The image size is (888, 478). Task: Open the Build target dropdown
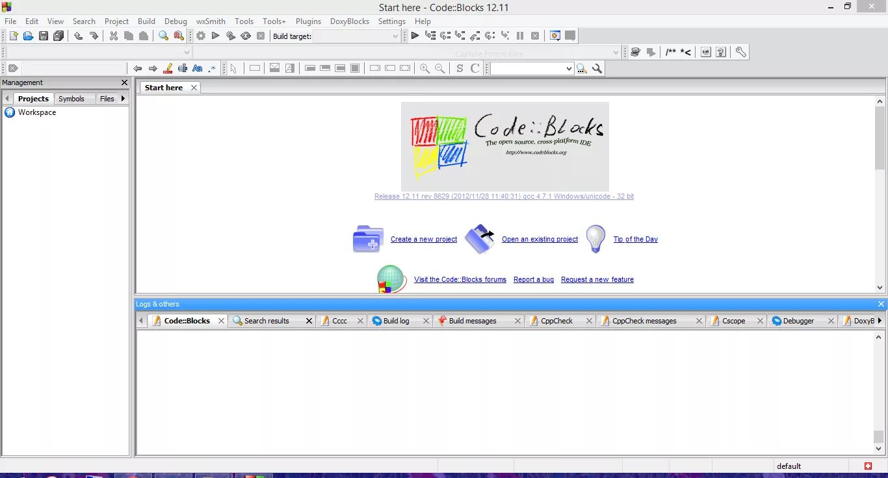395,36
